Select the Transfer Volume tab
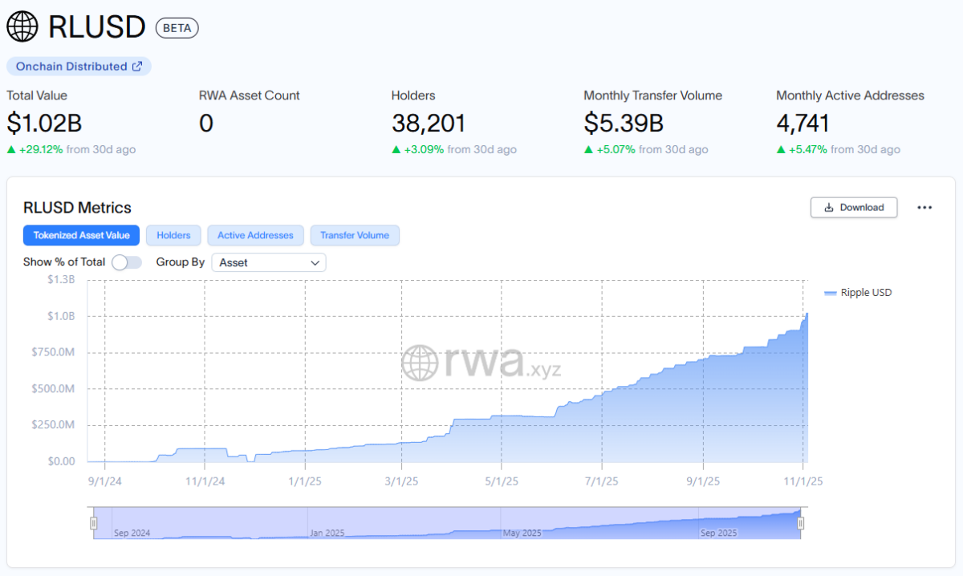The height and width of the screenshot is (576, 963). click(355, 235)
